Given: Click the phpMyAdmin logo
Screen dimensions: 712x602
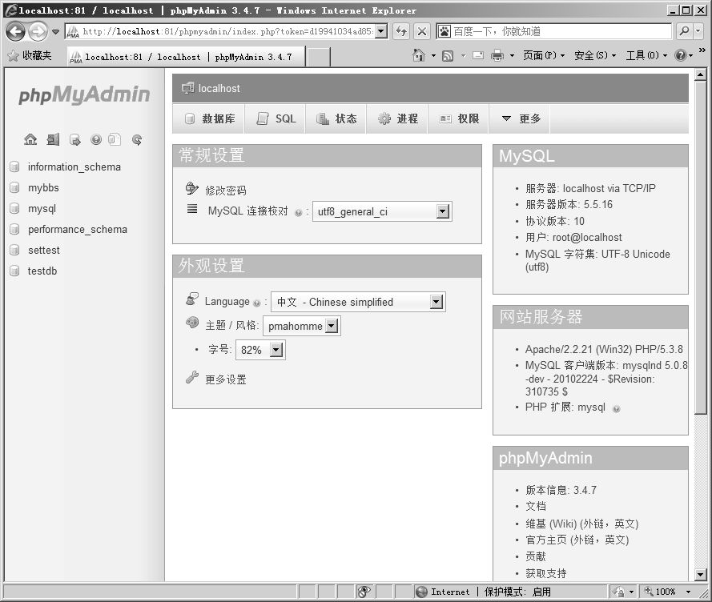Looking at the screenshot, I should (84, 94).
